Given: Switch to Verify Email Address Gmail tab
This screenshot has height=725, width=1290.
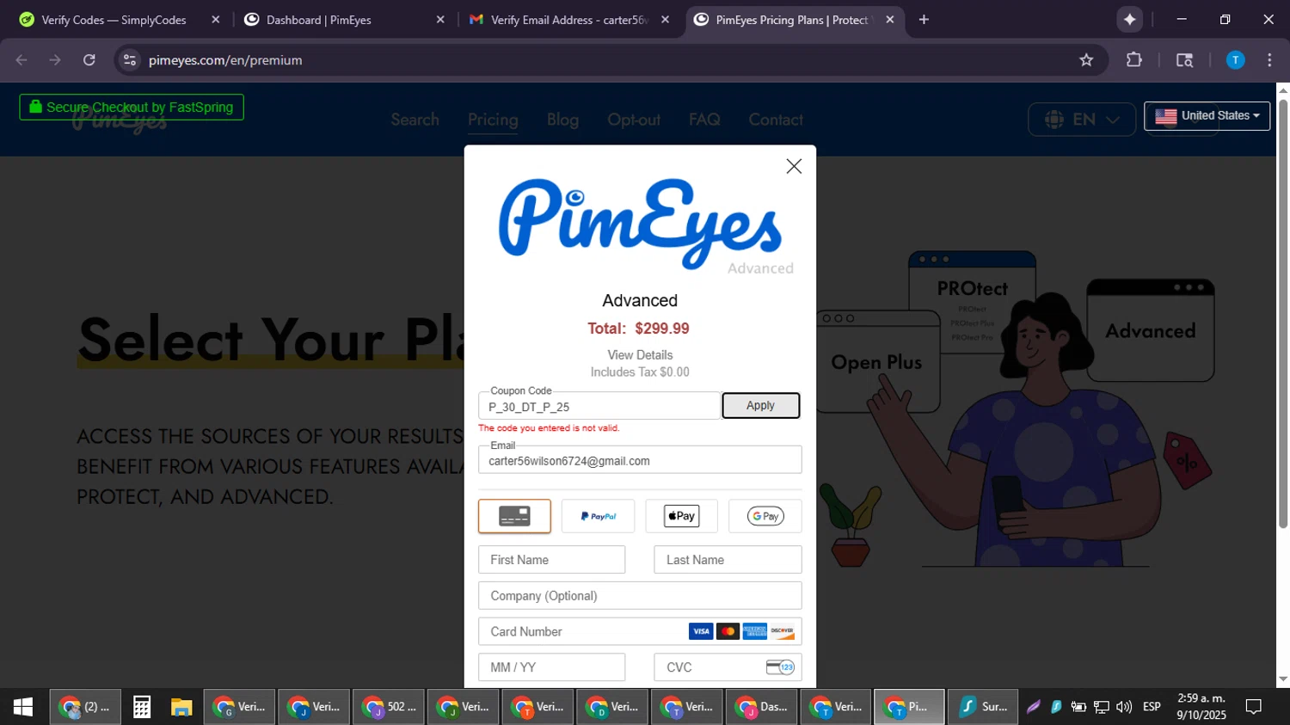Looking at the screenshot, I should [x=568, y=20].
